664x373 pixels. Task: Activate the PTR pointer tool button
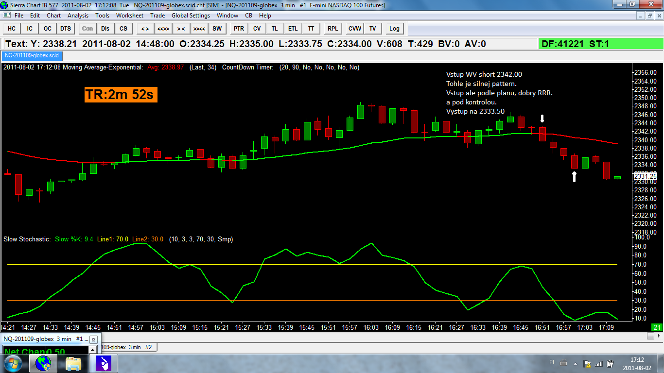click(239, 29)
